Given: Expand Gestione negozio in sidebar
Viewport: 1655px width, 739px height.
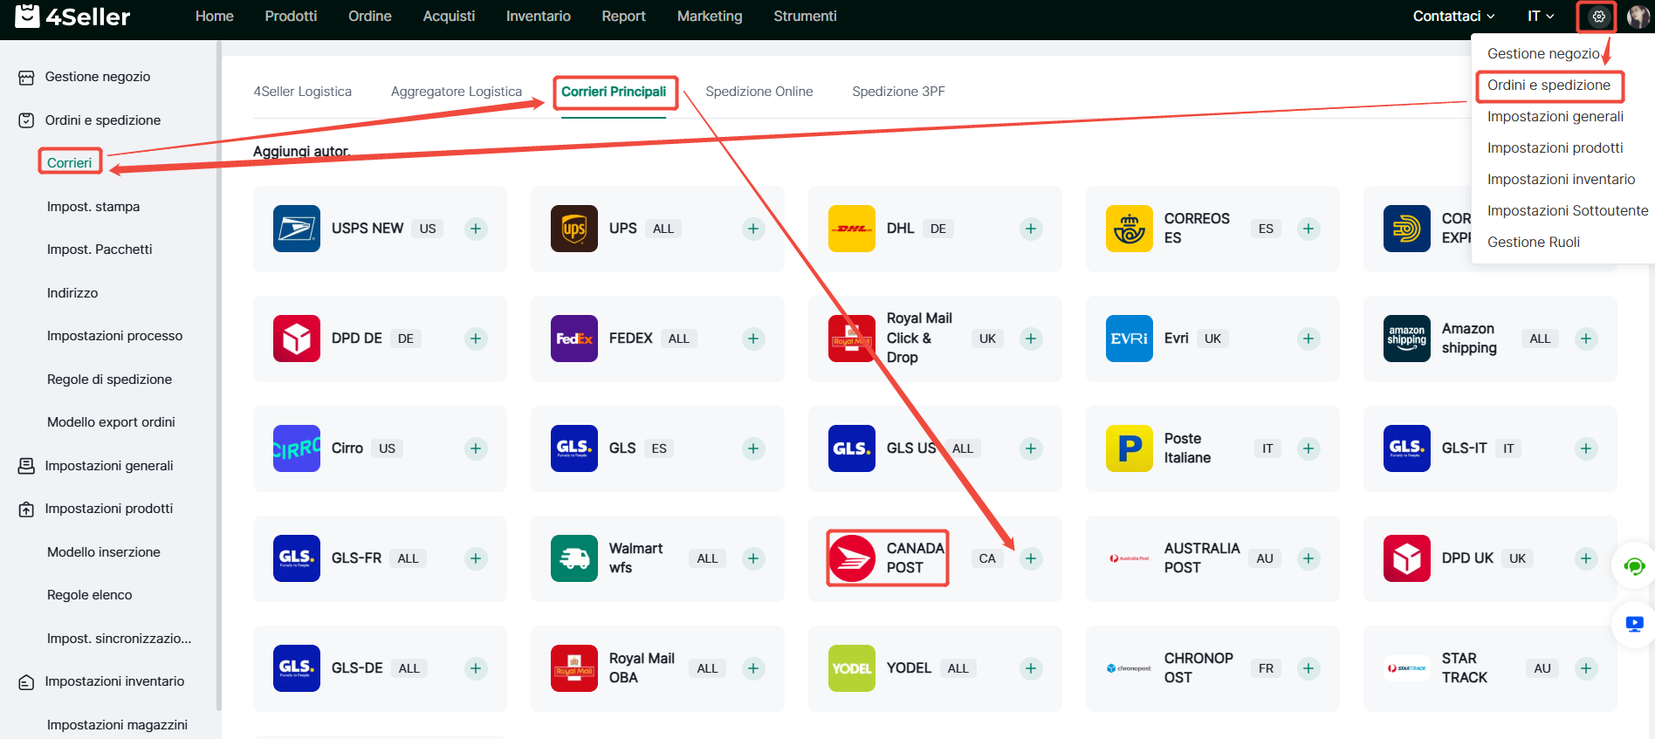Looking at the screenshot, I should pos(98,77).
